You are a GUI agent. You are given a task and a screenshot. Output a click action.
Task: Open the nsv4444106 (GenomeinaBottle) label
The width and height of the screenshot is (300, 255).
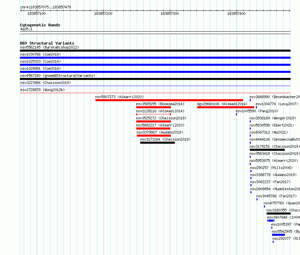tap(275, 139)
